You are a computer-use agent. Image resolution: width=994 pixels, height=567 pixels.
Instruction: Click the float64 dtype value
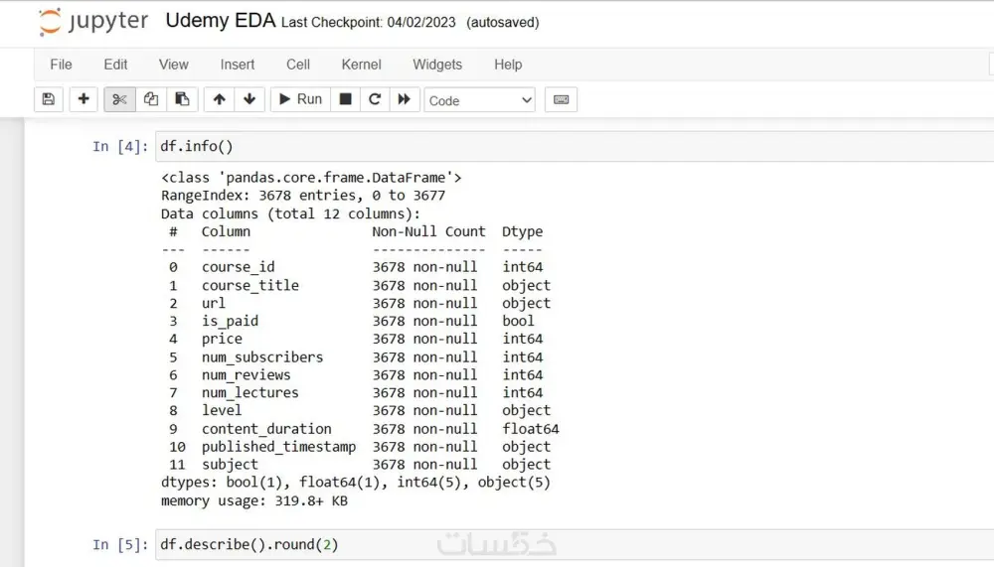click(x=531, y=429)
